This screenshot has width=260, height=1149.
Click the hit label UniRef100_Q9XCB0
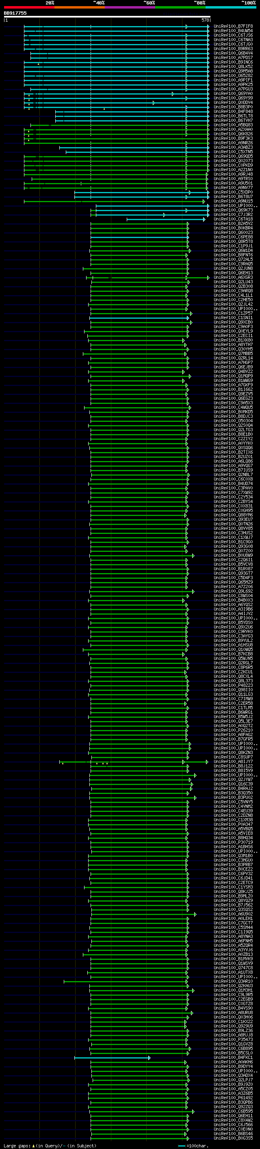pos(233,322)
